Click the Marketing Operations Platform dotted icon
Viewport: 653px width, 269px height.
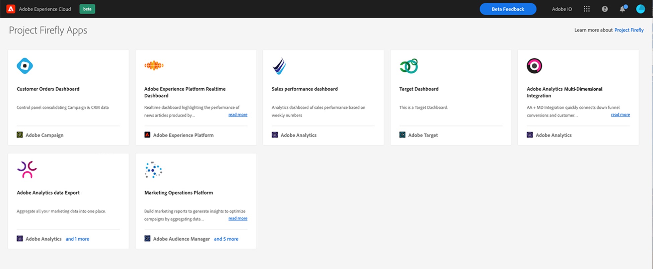click(153, 170)
